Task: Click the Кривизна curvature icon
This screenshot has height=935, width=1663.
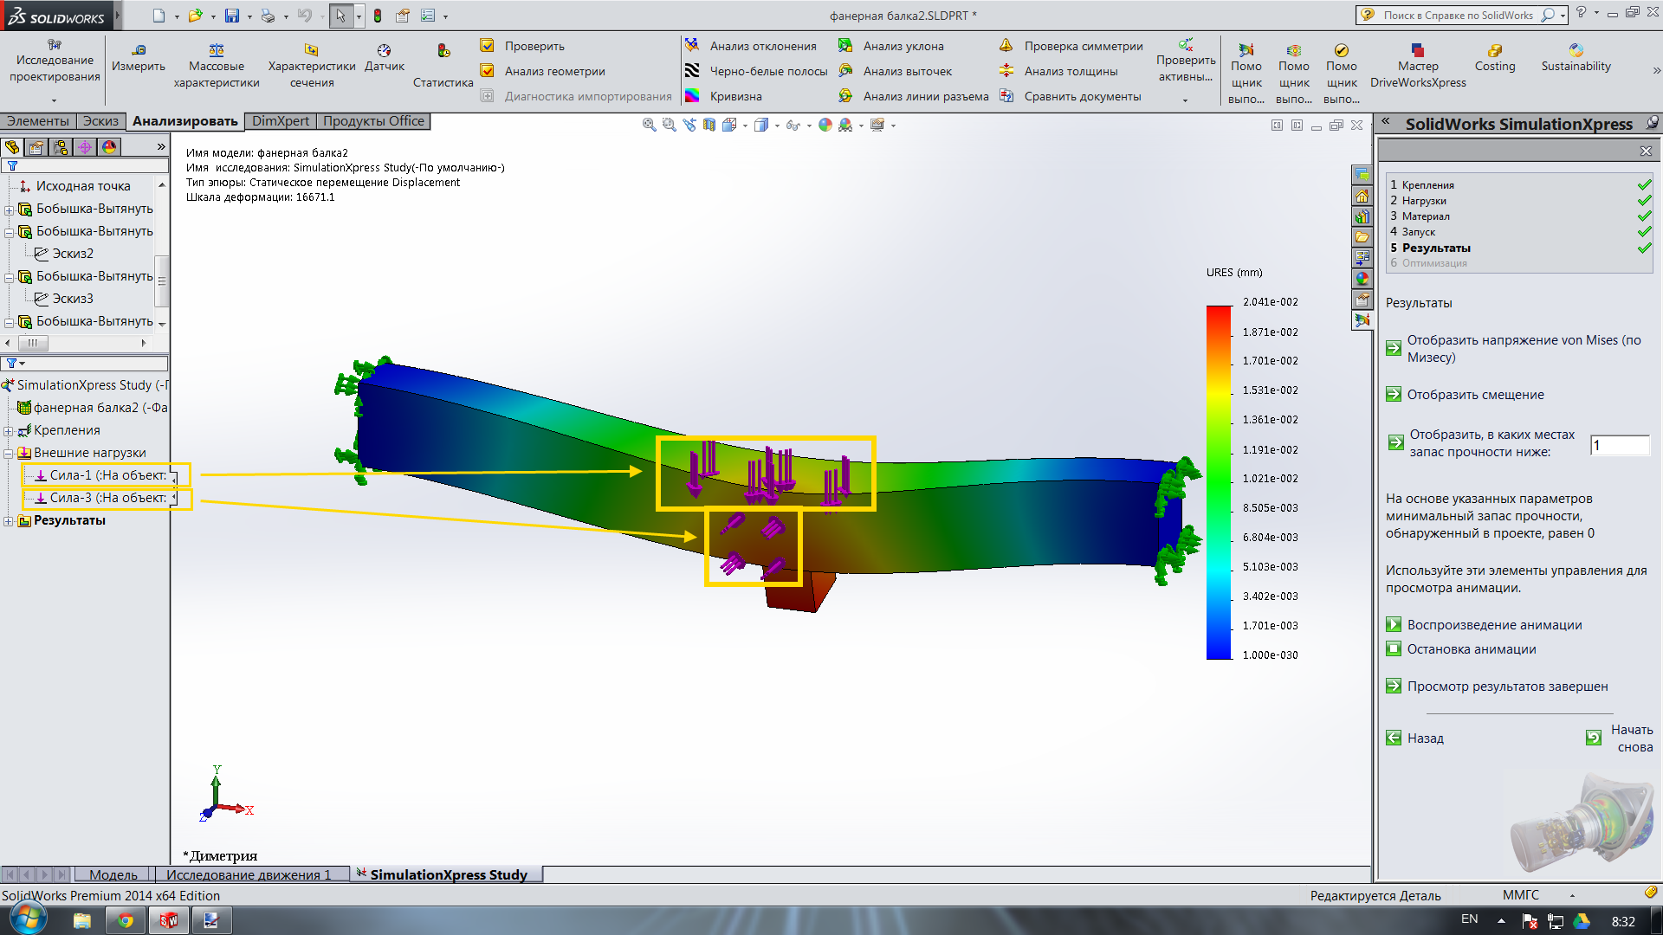Action: [692, 96]
